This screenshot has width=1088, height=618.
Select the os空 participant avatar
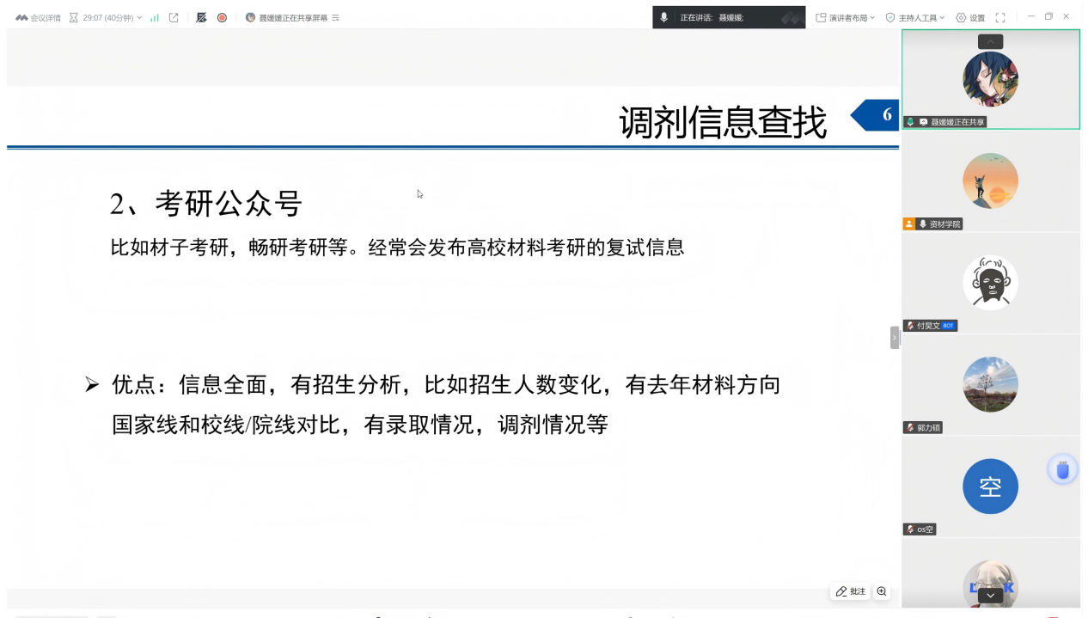[x=990, y=486]
